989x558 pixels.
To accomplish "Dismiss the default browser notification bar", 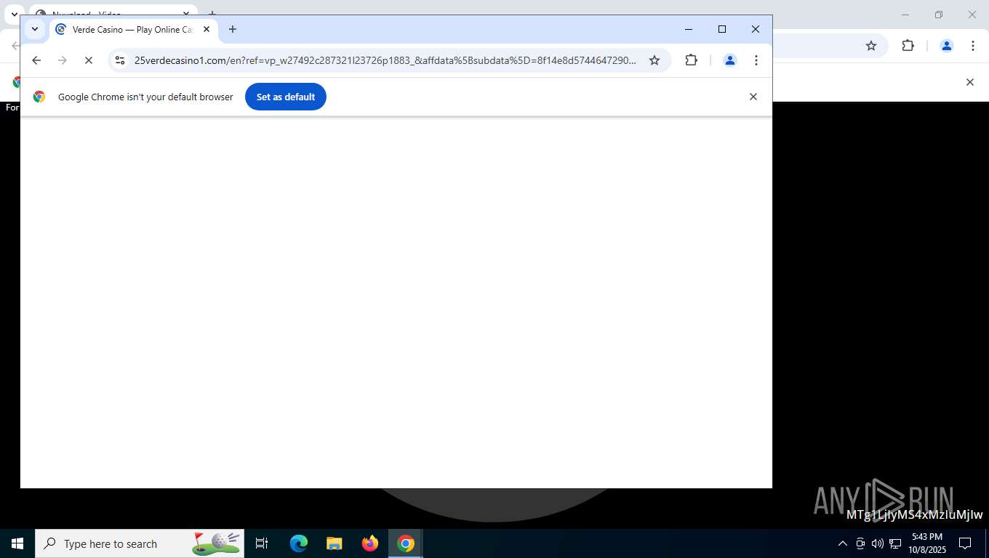I will (753, 97).
